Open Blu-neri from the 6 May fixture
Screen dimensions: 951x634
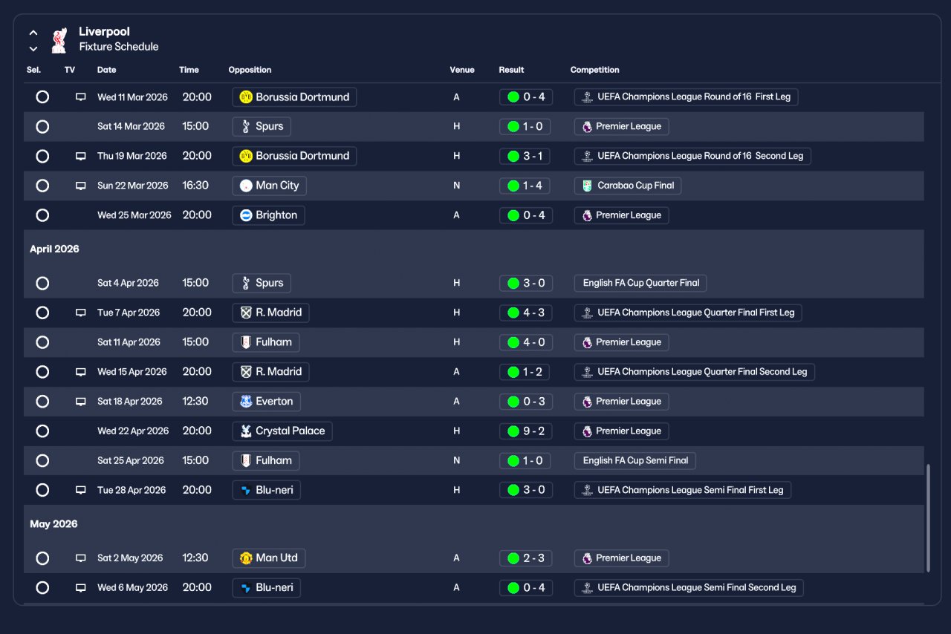[266, 589]
